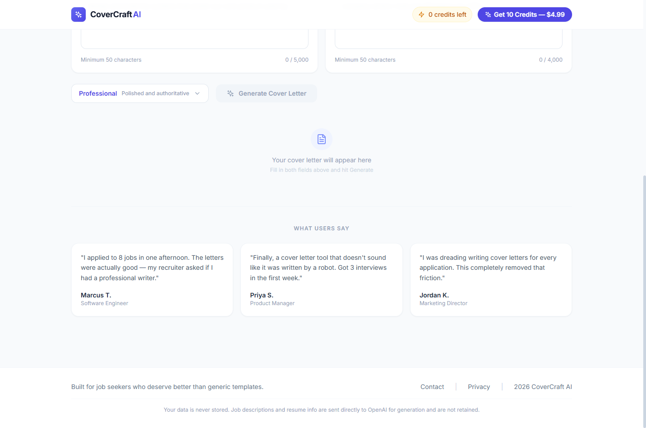This screenshot has width=646, height=428.
Task: Click the page vertical scrollbar thumb
Action: (644, 299)
